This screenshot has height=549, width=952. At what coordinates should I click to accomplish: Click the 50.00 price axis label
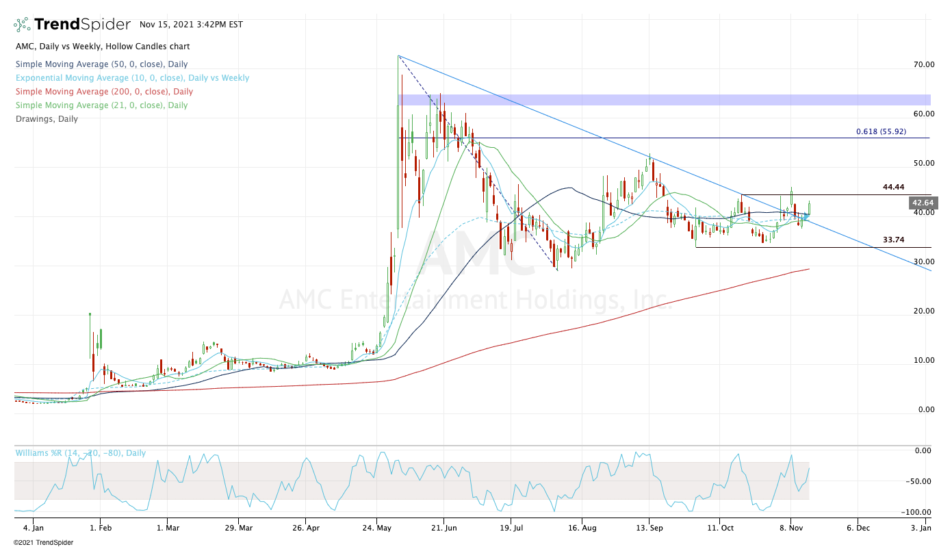[x=924, y=163]
